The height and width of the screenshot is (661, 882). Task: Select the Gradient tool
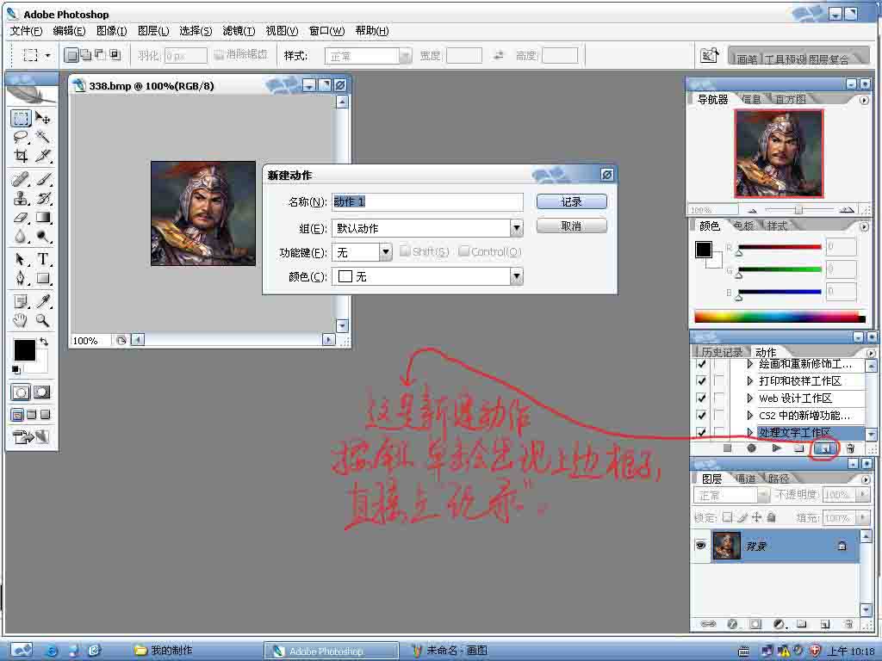[43, 217]
